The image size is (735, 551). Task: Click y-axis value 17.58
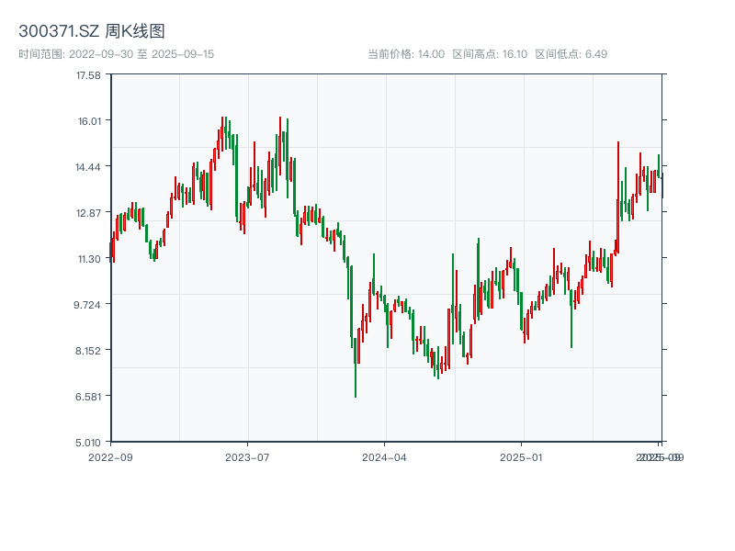click(x=88, y=75)
